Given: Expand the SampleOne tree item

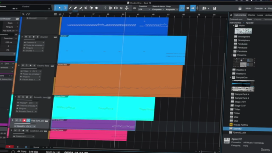Looking at the screenshot, I should point(231,77).
